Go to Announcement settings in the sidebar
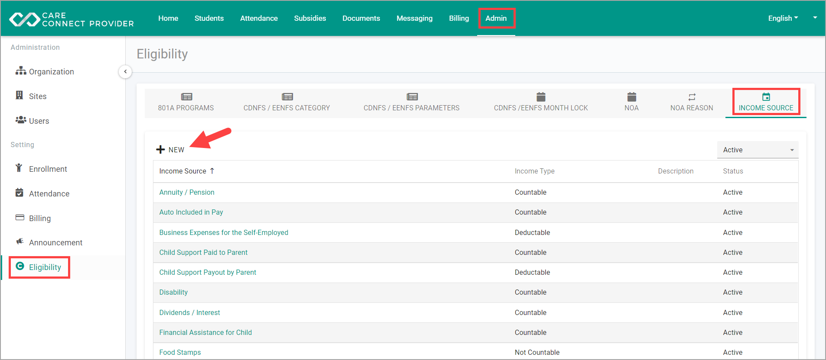 click(55, 242)
